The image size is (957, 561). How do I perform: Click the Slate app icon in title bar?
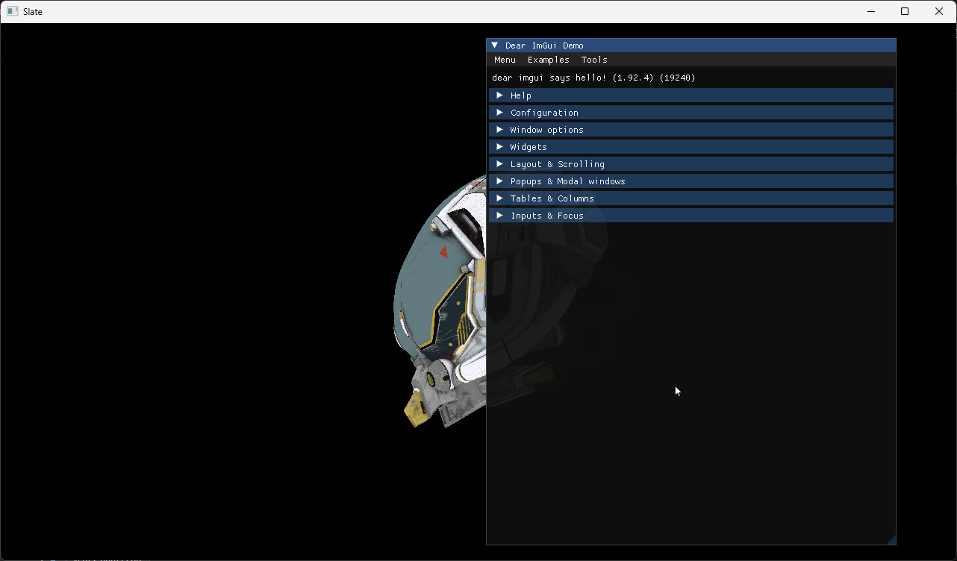click(x=12, y=11)
